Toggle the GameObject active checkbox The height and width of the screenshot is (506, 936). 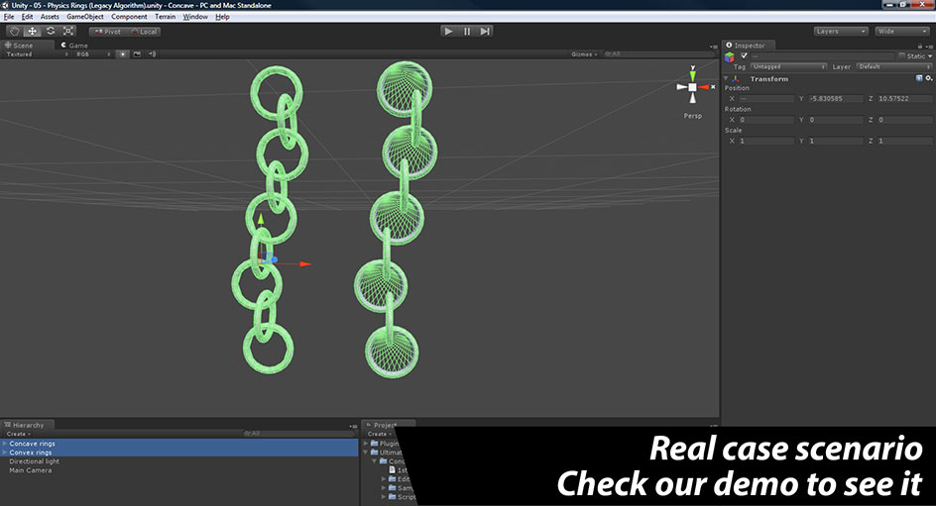click(x=744, y=55)
